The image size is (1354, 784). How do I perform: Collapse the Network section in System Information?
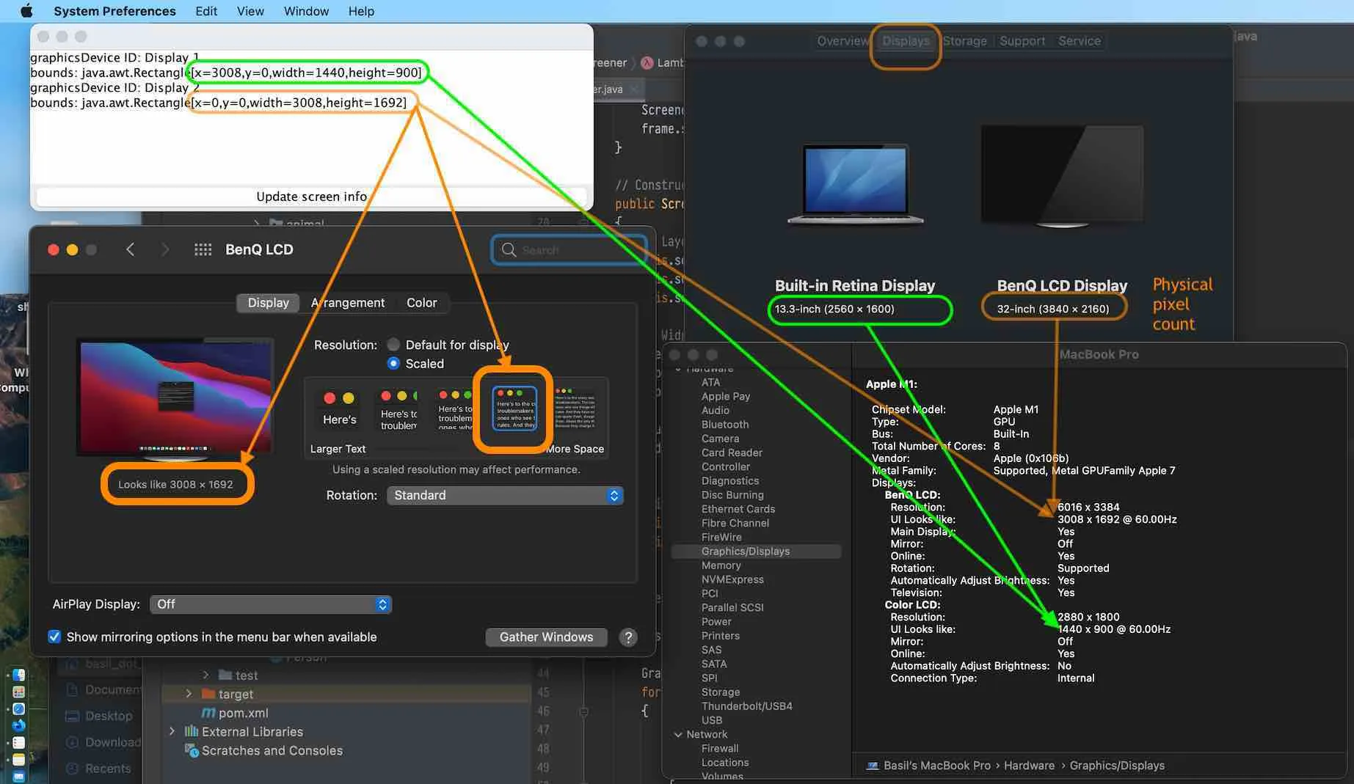[x=678, y=734]
